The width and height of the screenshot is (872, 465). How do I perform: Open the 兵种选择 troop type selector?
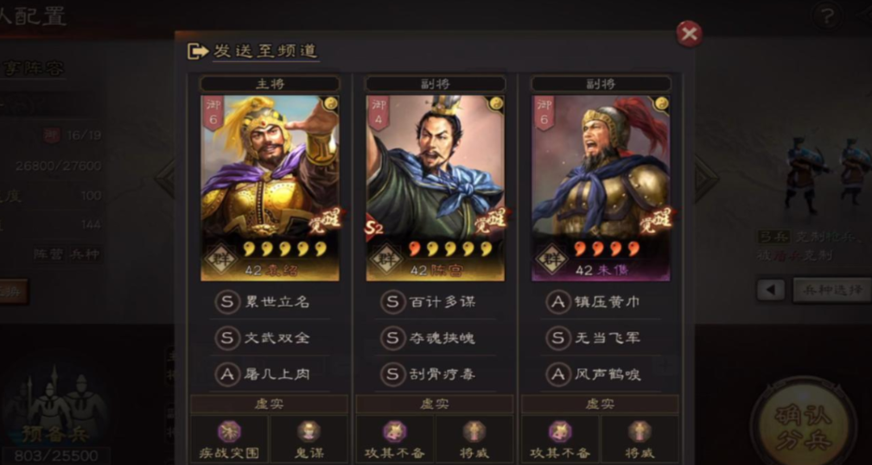coord(832,290)
